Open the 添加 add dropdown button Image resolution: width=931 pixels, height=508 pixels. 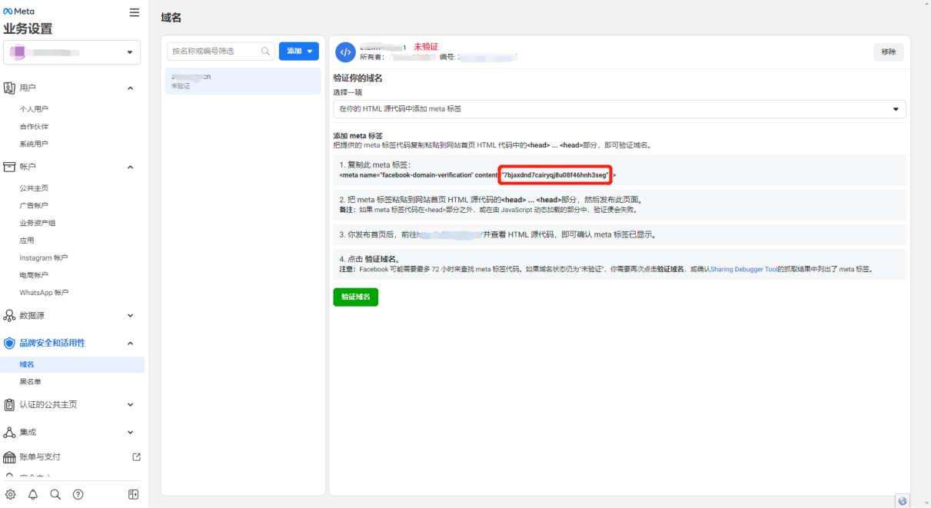coord(299,51)
